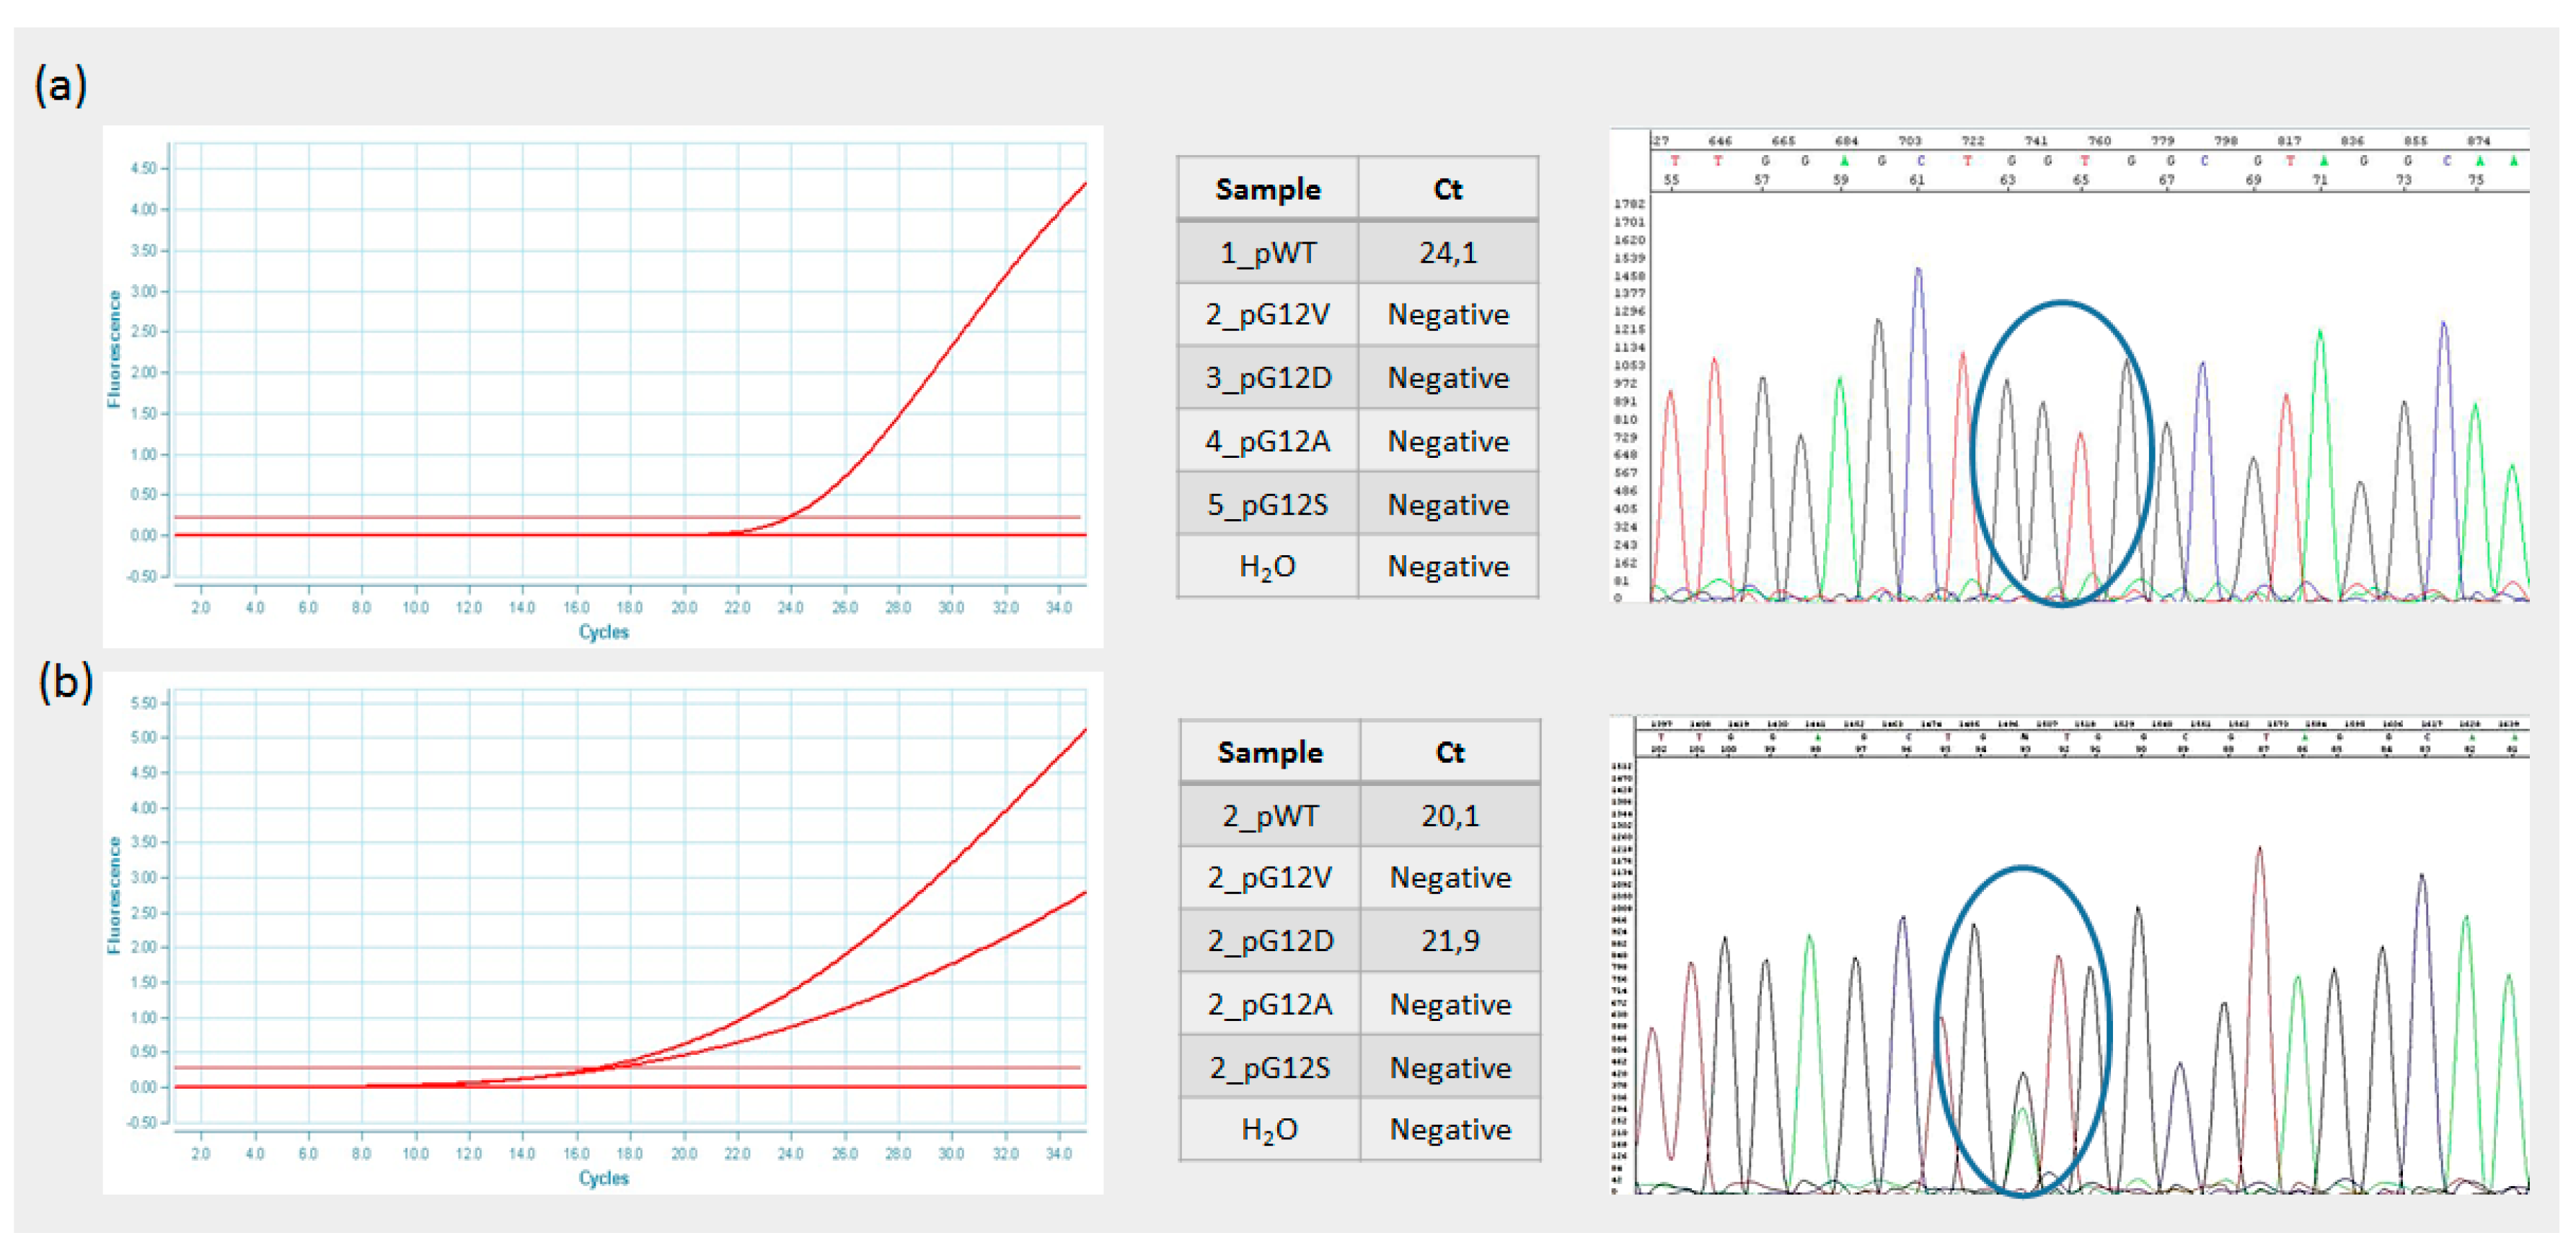Screen dimensions: 2576x1251
Task: Click the 2_pWT sample cell
Action: pyautogui.click(x=1270, y=816)
